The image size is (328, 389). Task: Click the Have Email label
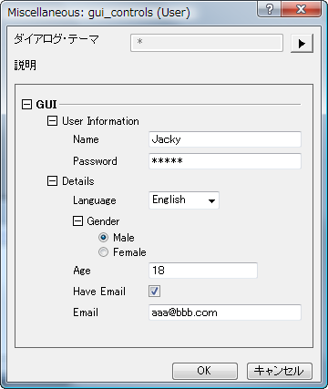coord(99,292)
